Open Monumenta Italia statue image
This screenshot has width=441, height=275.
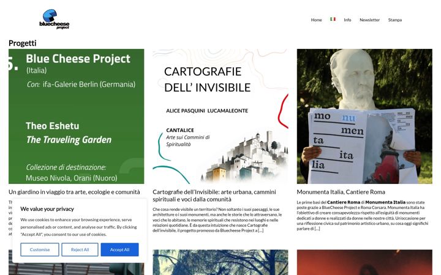coord(364,117)
